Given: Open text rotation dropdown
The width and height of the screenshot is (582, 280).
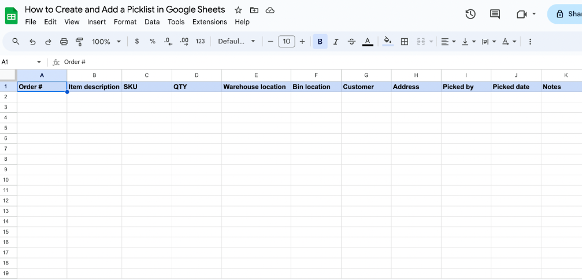Looking at the screenshot, I should coord(509,42).
